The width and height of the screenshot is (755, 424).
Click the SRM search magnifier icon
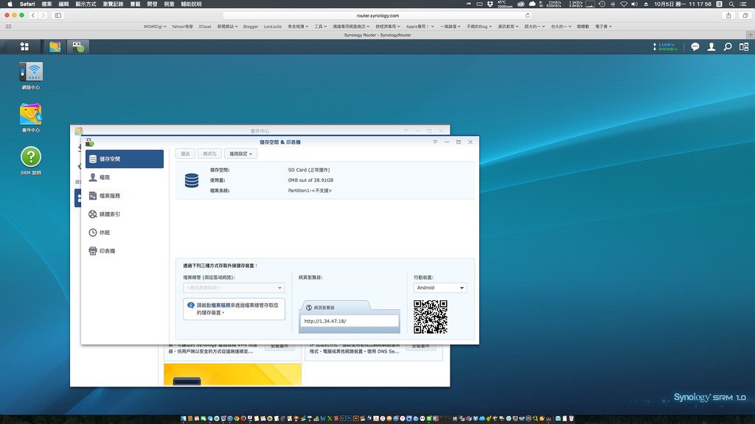tap(728, 46)
